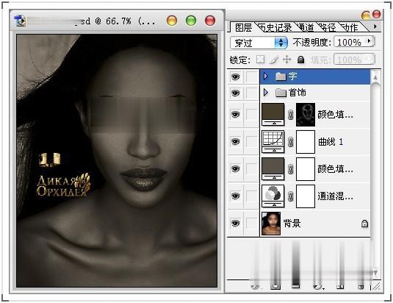This screenshot has height=303, width=393.
Task: Switch to the 通道 tab
Action: 306,27
